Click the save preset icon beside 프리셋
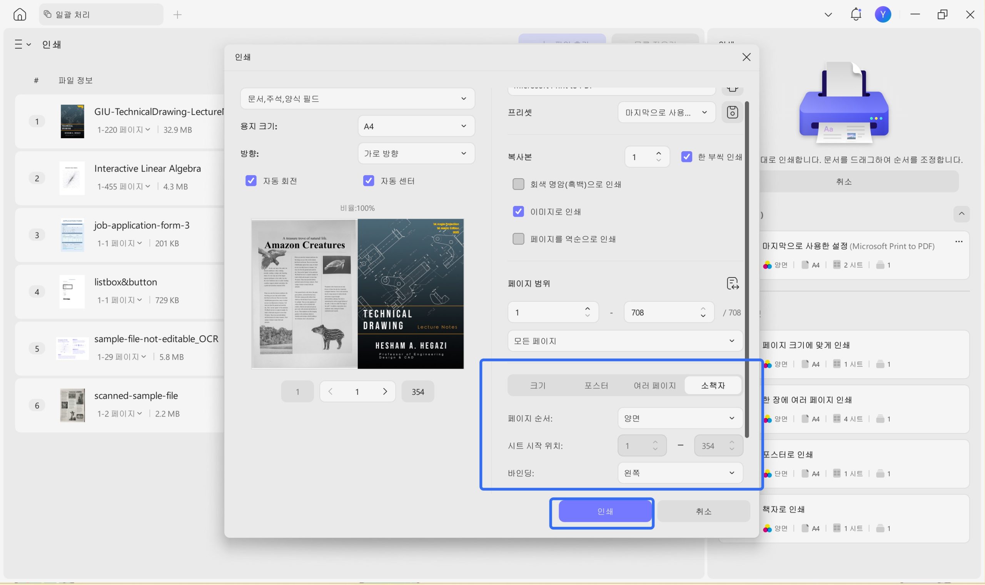The height and width of the screenshot is (585, 985). click(732, 112)
